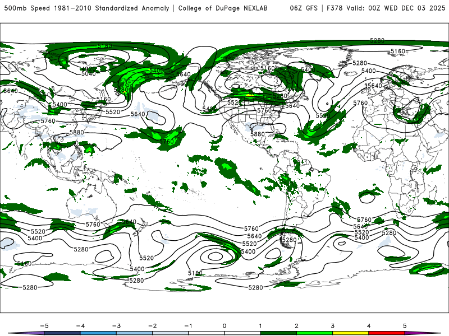Click the red 4 to 5 colorbar segment
Viewport: 449px width, 336px height.
coord(387,333)
